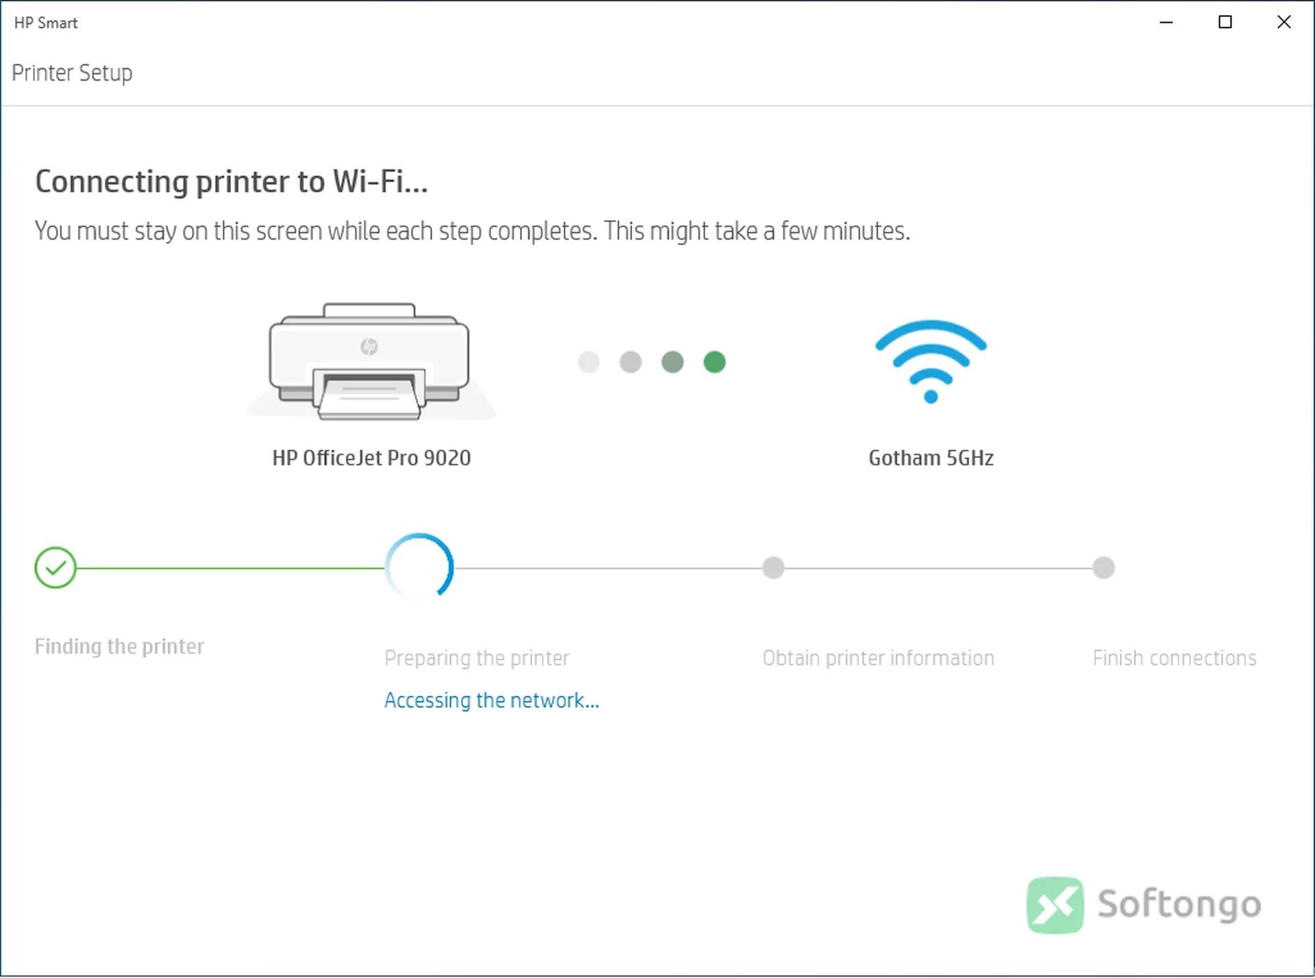Click the Softongo watermark logo
This screenshot has width=1315, height=978.
coord(1144,905)
